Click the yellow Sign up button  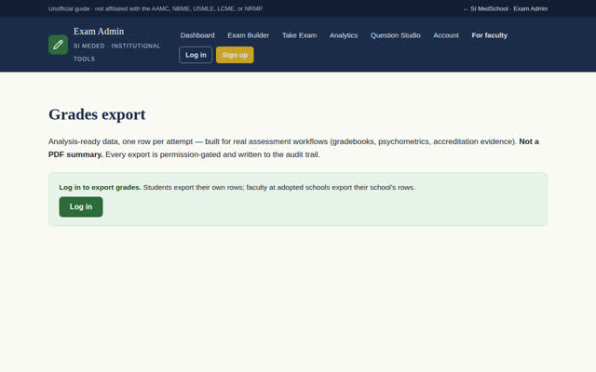(x=235, y=55)
